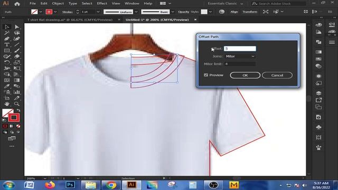Open the Joins dropdown set to Miter
Viewport: 338px width, 190px height.
click(240, 56)
